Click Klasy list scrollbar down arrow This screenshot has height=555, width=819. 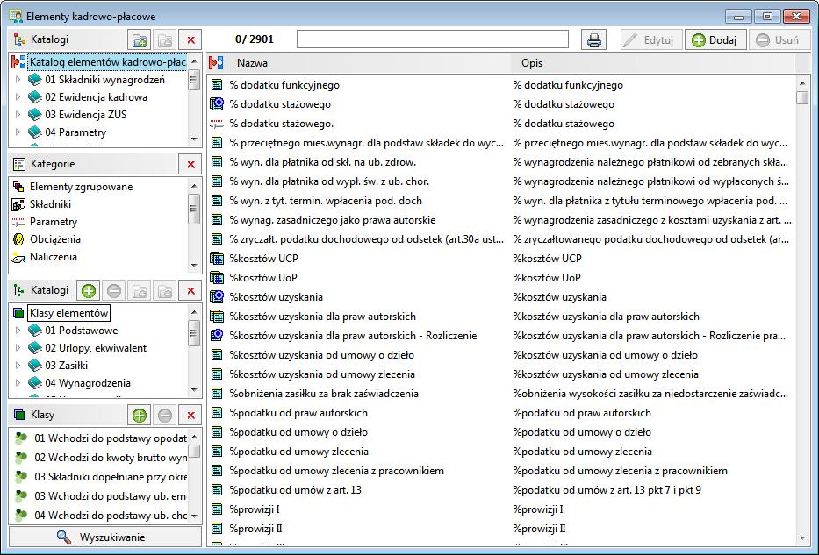[194, 516]
